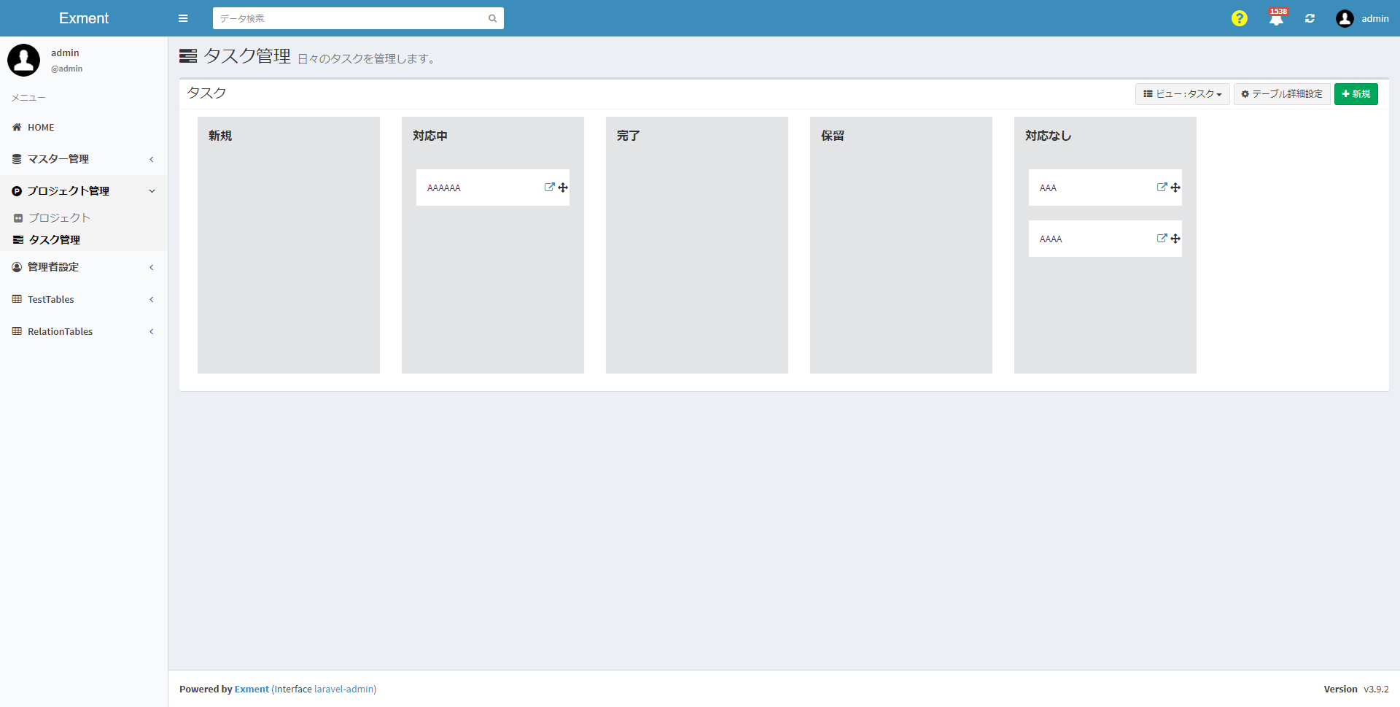This screenshot has width=1400, height=707.
Task: Go to HOME in sidebar
Action: (84, 127)
